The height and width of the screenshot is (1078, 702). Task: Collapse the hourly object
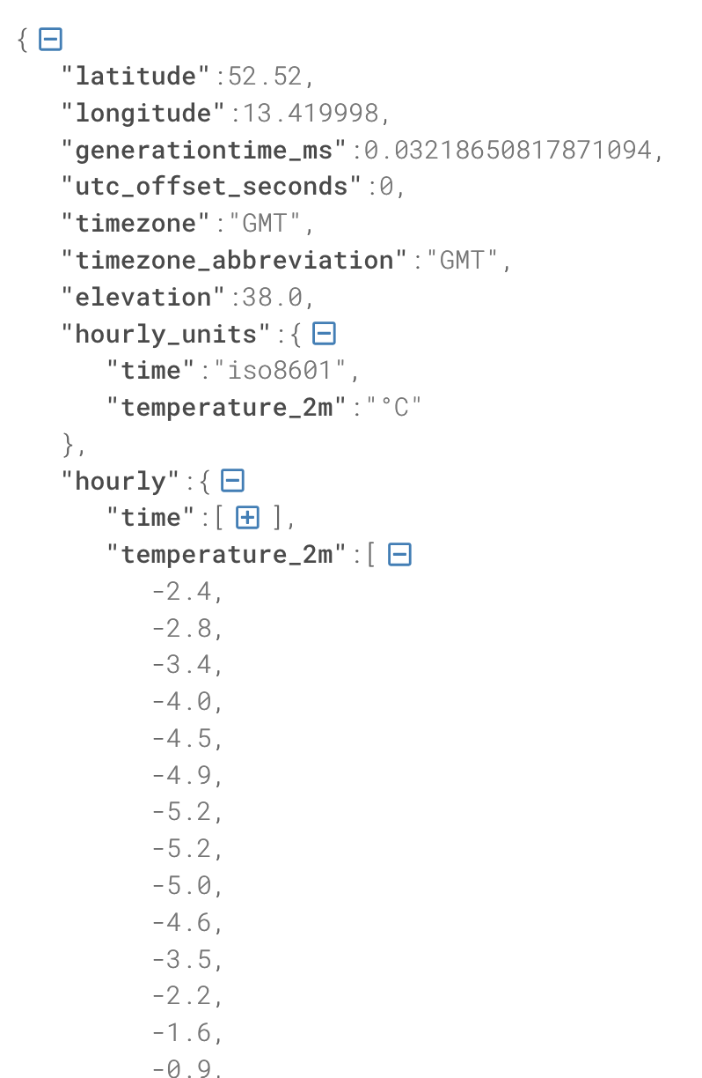click(232, 481)
